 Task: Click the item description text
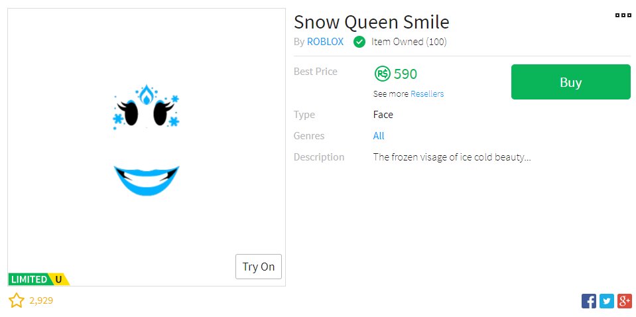click(x=452, y=157)
